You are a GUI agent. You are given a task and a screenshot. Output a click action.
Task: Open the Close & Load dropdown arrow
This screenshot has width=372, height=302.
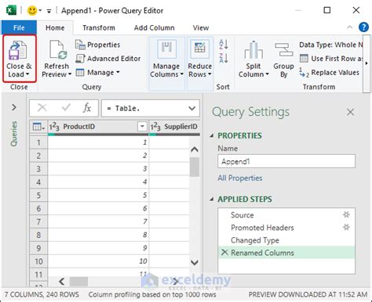click(x=27, y=74)
